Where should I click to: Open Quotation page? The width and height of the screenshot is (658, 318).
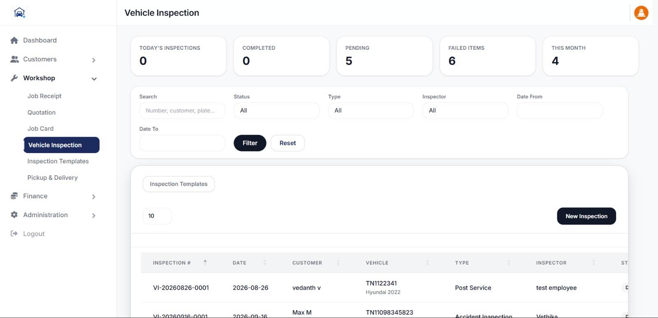pyautogui.click(x=42, y=112)
